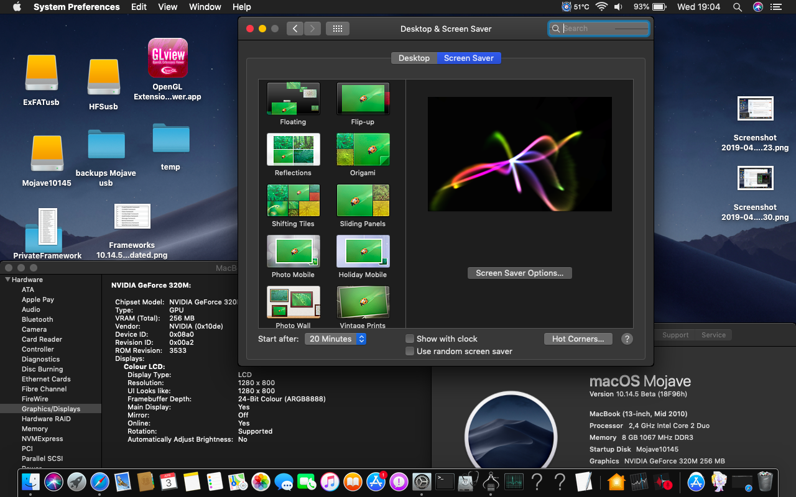Click Service tab in About This Mac

tap(713, 335)
